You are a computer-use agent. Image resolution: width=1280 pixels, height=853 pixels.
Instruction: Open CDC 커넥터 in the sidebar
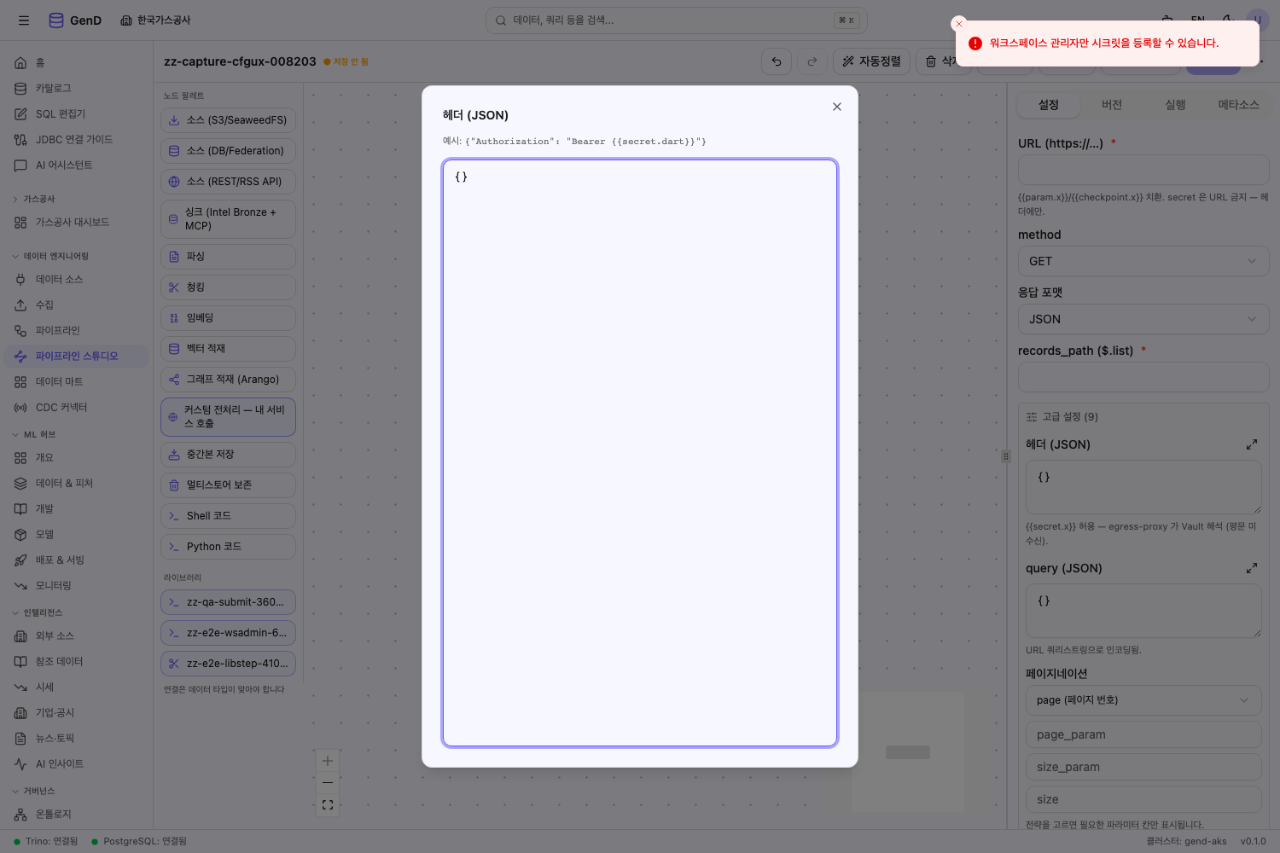coord(77,408)
